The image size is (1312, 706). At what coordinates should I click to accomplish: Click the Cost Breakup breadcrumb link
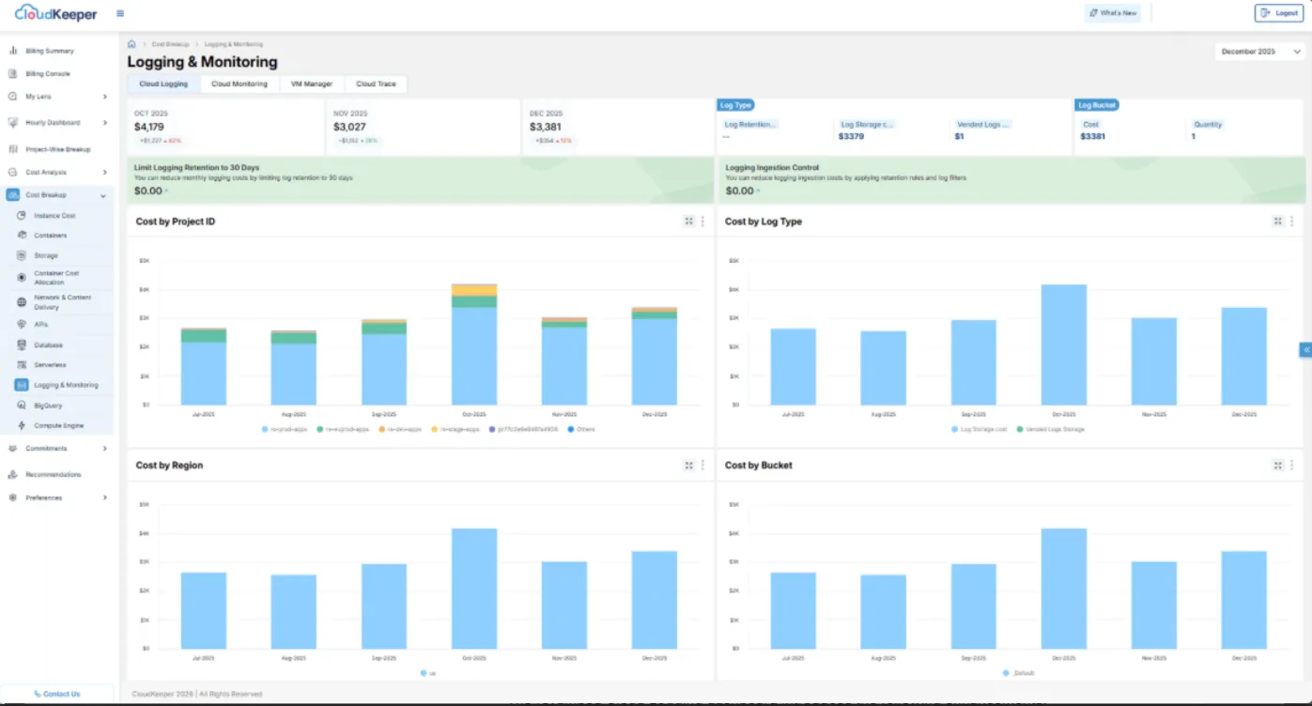pyautogui.click(x=170, y=44)
